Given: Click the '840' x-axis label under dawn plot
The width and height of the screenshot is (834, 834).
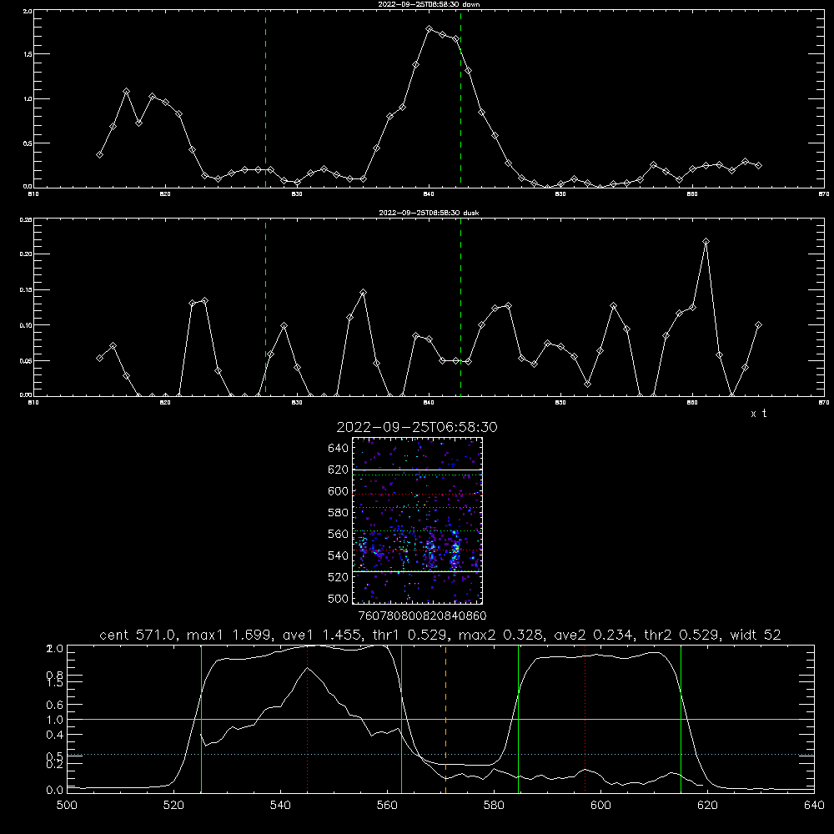Looking at the screenshot, I should pyautogui.click(x=429, y=194).
